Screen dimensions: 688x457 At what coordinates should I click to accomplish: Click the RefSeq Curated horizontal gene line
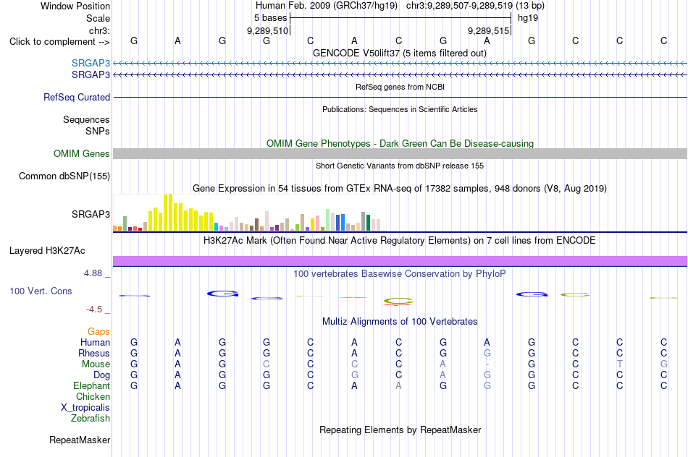[400, 98]
